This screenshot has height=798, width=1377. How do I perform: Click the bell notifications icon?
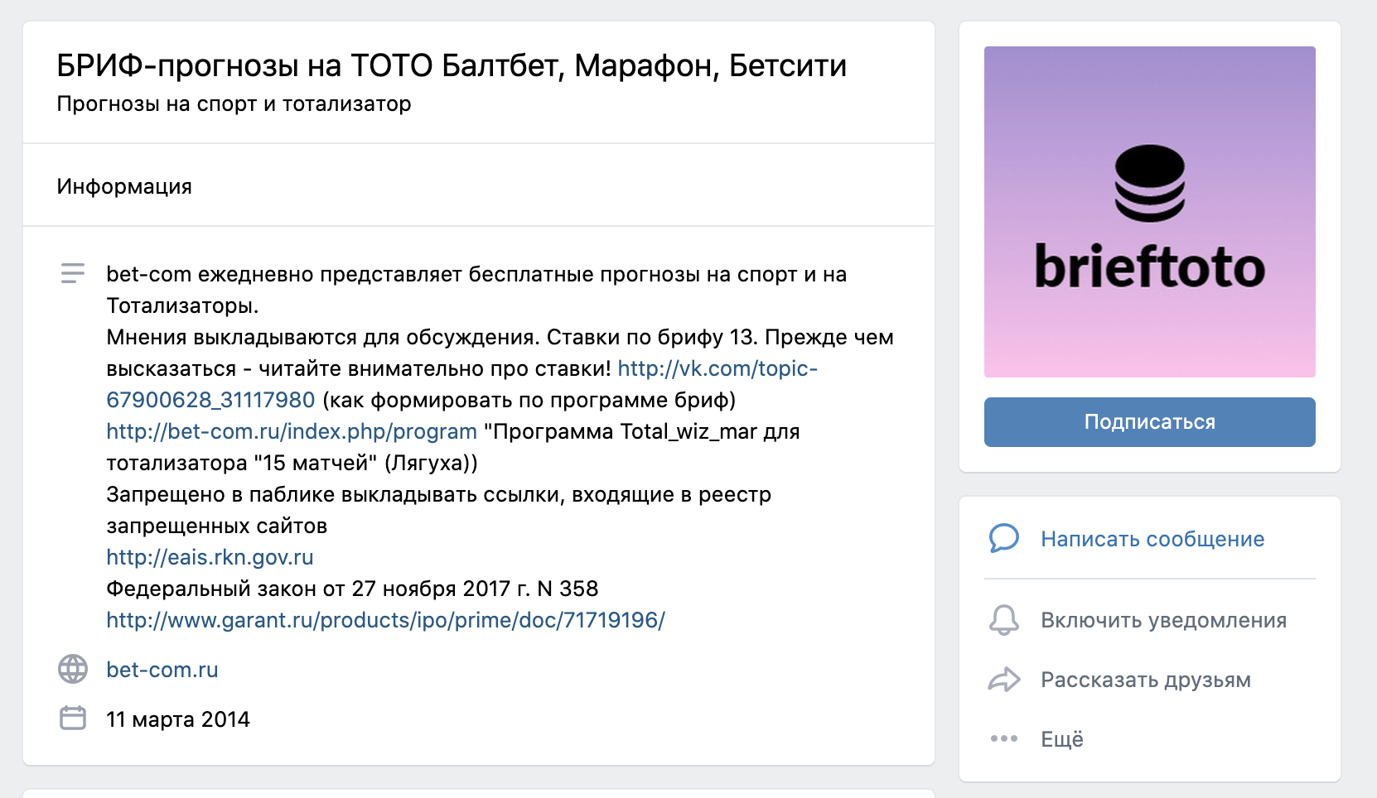[x=1003, y=620]
